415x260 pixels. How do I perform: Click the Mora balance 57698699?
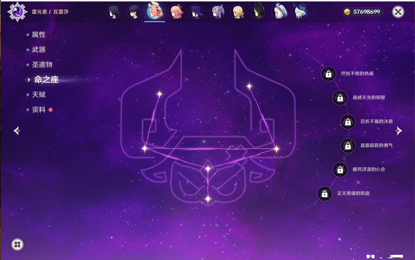[366, 12]
